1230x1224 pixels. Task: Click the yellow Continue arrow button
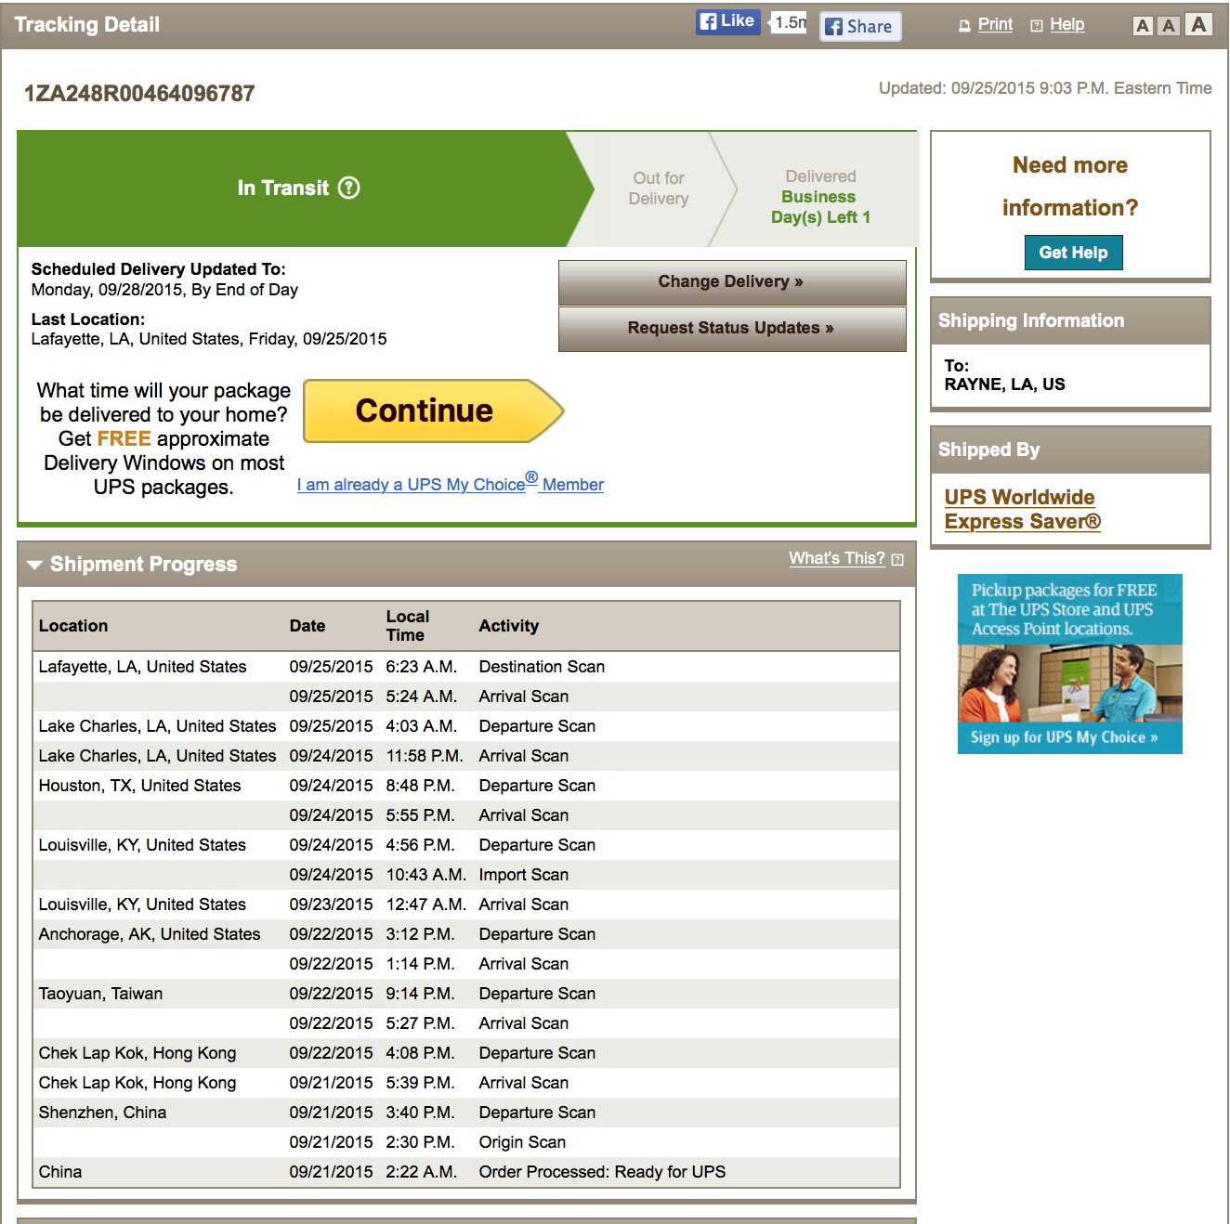point(434,410)
